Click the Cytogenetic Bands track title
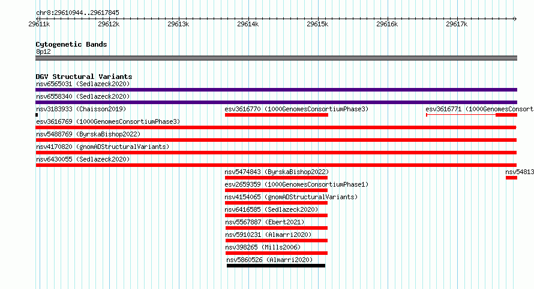 click(x=71, y=44)
